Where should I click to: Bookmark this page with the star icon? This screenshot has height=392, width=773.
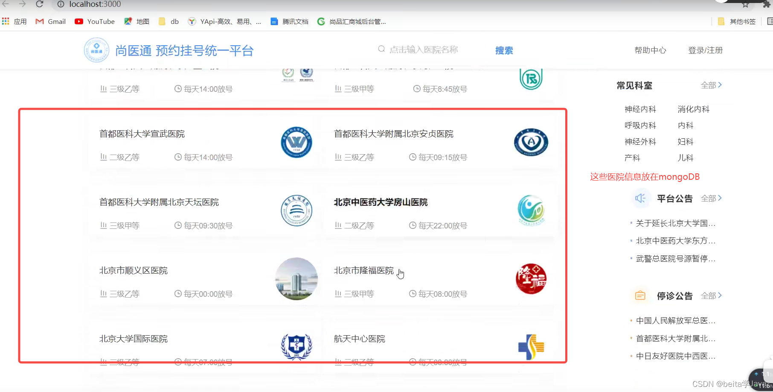point(745,5)
